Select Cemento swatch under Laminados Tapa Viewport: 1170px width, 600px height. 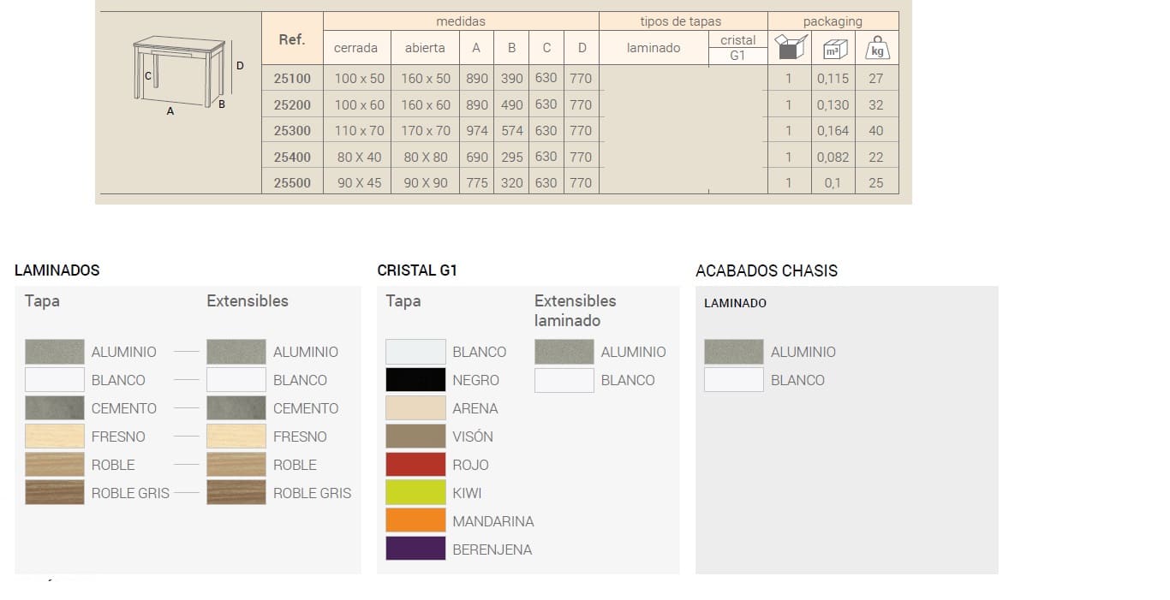tap(55, 408)
